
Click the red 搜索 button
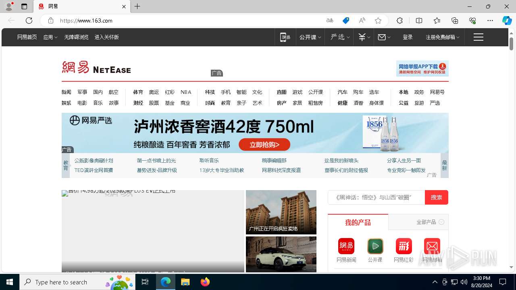point(437,197)
